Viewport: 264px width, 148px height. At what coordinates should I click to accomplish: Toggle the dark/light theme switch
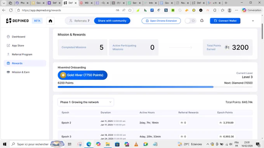pyautogui.click(x=190, y=21)
